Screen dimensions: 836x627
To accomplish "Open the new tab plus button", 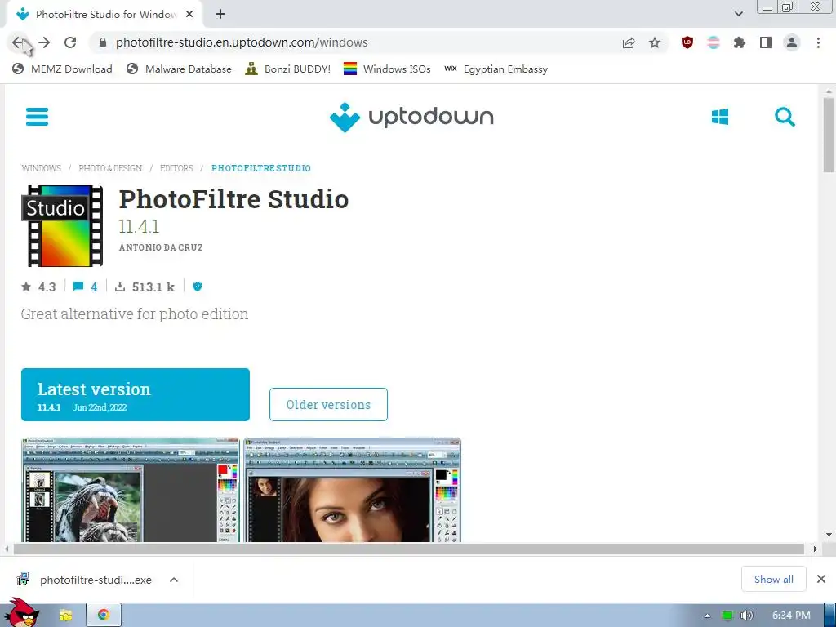I will (x=220, y=15).
